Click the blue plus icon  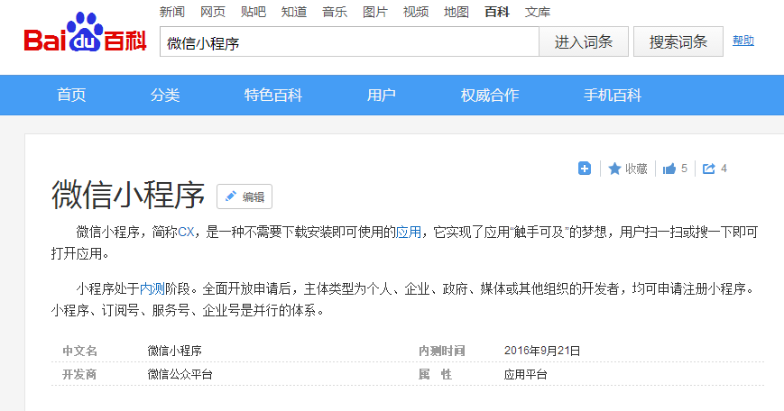point(585,169)
